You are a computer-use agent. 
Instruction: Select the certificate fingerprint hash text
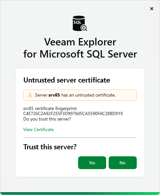point(73,113)
